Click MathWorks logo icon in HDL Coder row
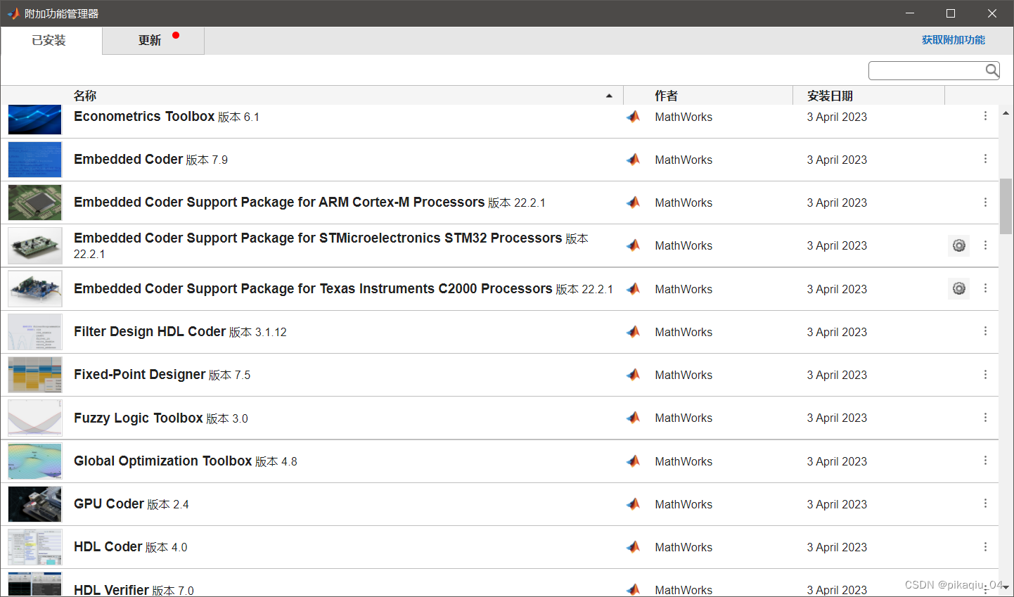The height and width of the screenshot is (597, 1014). pos(633,546)
